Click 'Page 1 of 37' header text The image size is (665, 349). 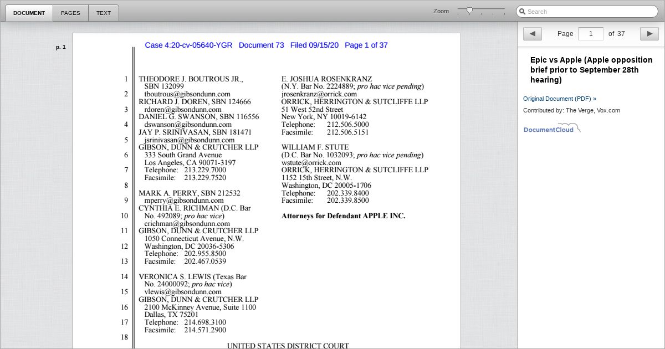(366, 45)
